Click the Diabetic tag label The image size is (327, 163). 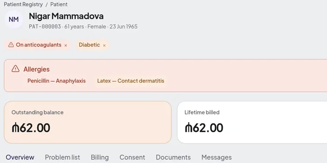point(89,45)
